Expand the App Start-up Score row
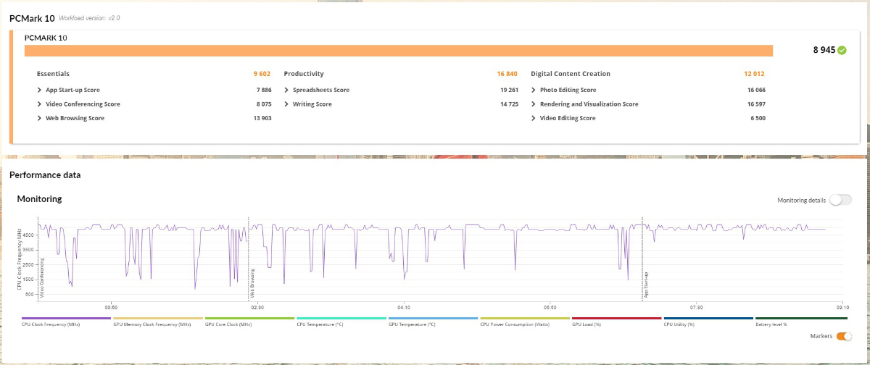The image size is (870, 365). tap(39, 90)
